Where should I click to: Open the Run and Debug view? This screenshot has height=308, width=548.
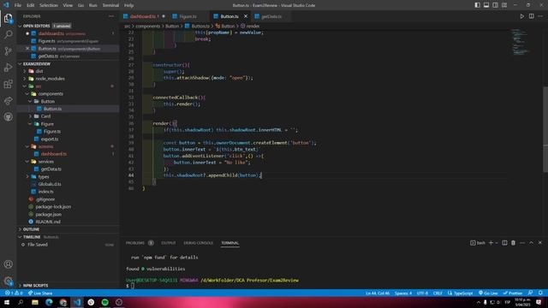(x=8, y=68)
